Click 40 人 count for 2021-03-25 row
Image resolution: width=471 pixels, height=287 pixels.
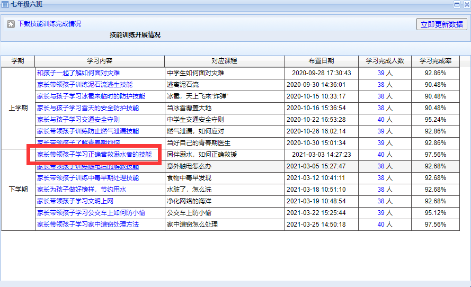click(x=385, y=225)
